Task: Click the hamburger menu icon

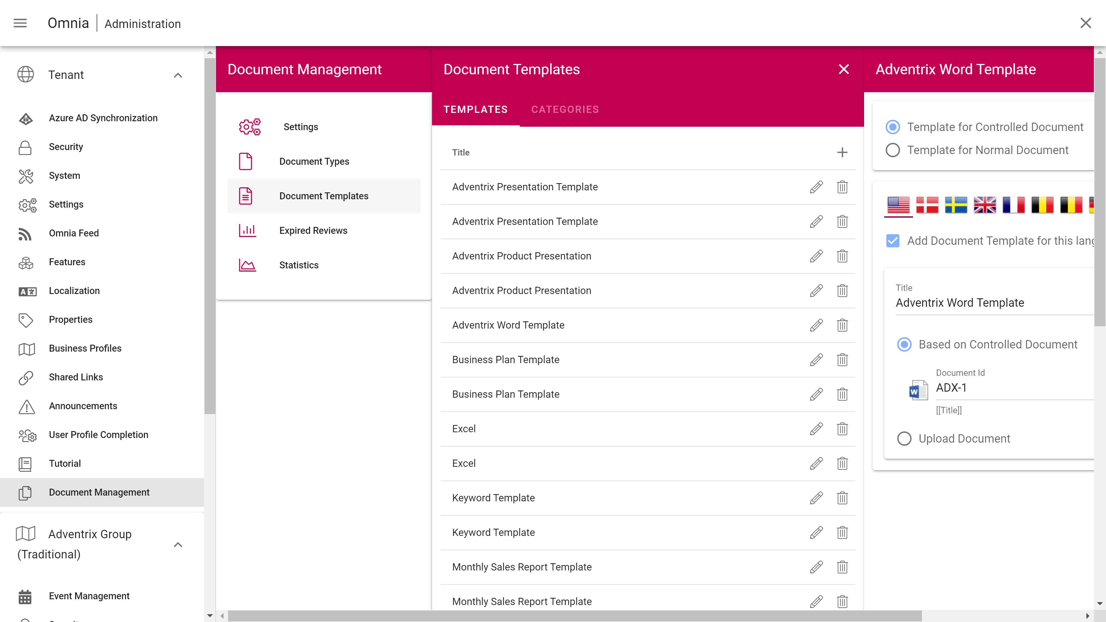Action: (x=20, y=23)
